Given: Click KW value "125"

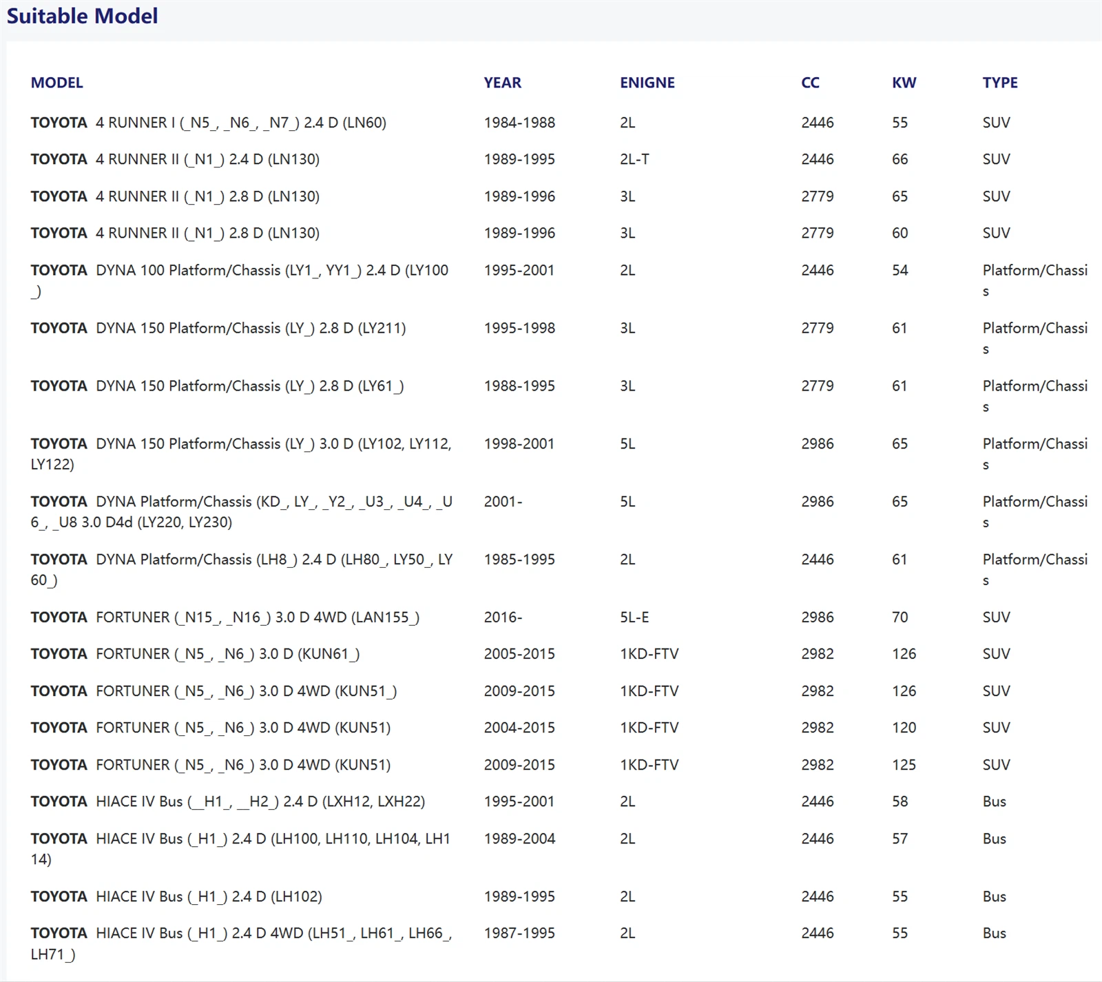Looking at the screenshot, I should (x=904, y=765).
